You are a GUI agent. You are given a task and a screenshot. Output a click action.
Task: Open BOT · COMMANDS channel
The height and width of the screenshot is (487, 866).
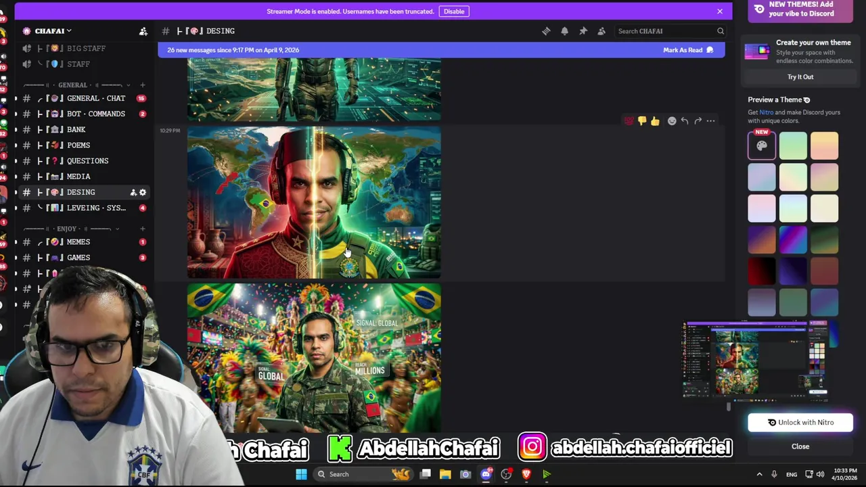point(85,114)
